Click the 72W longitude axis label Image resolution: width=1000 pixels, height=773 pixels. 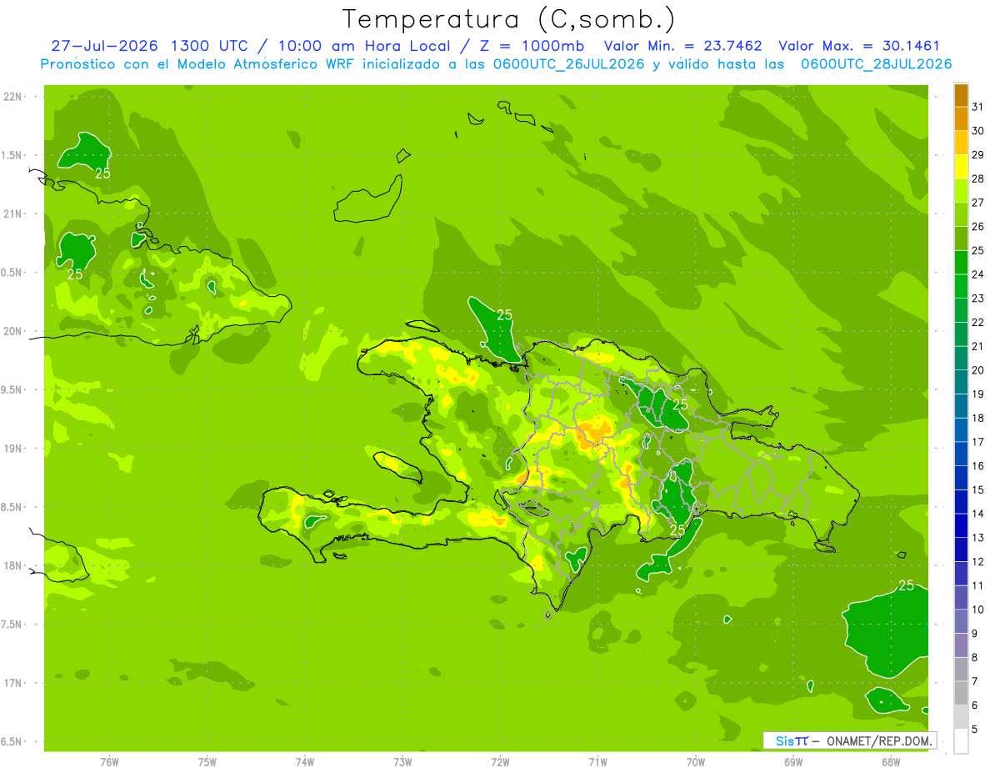click(500, 761)
